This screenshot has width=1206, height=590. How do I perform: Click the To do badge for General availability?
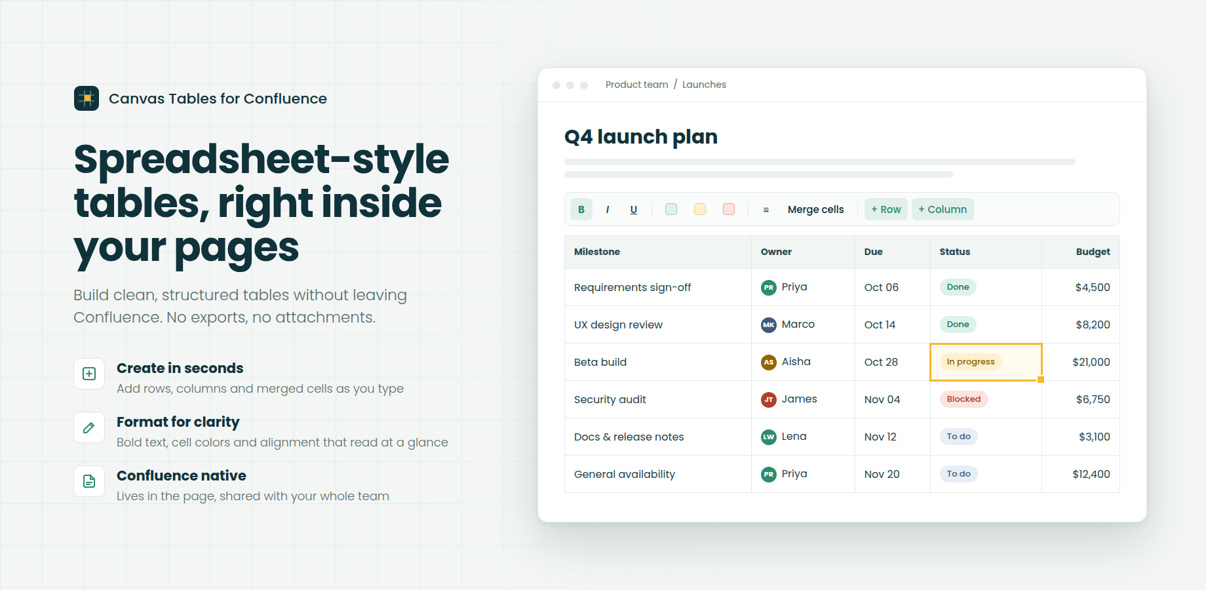click(958, 474)
